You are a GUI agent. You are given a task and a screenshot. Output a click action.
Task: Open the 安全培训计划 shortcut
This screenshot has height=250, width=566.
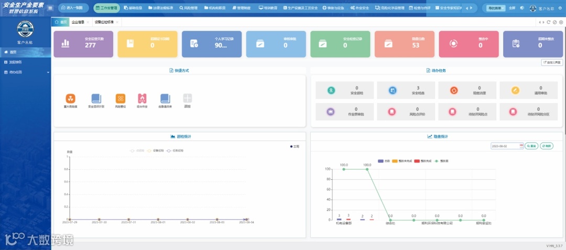(x=96, y=101)
